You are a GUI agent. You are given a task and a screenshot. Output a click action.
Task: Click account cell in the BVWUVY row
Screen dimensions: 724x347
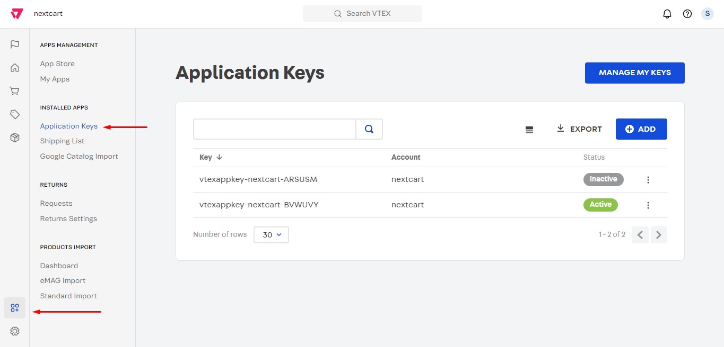pos(407,205)
